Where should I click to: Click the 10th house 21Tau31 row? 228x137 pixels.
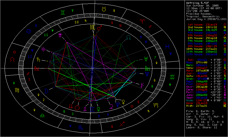coord(203,49)
